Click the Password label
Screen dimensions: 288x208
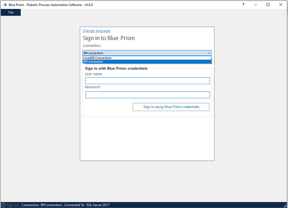coord(92,87)
